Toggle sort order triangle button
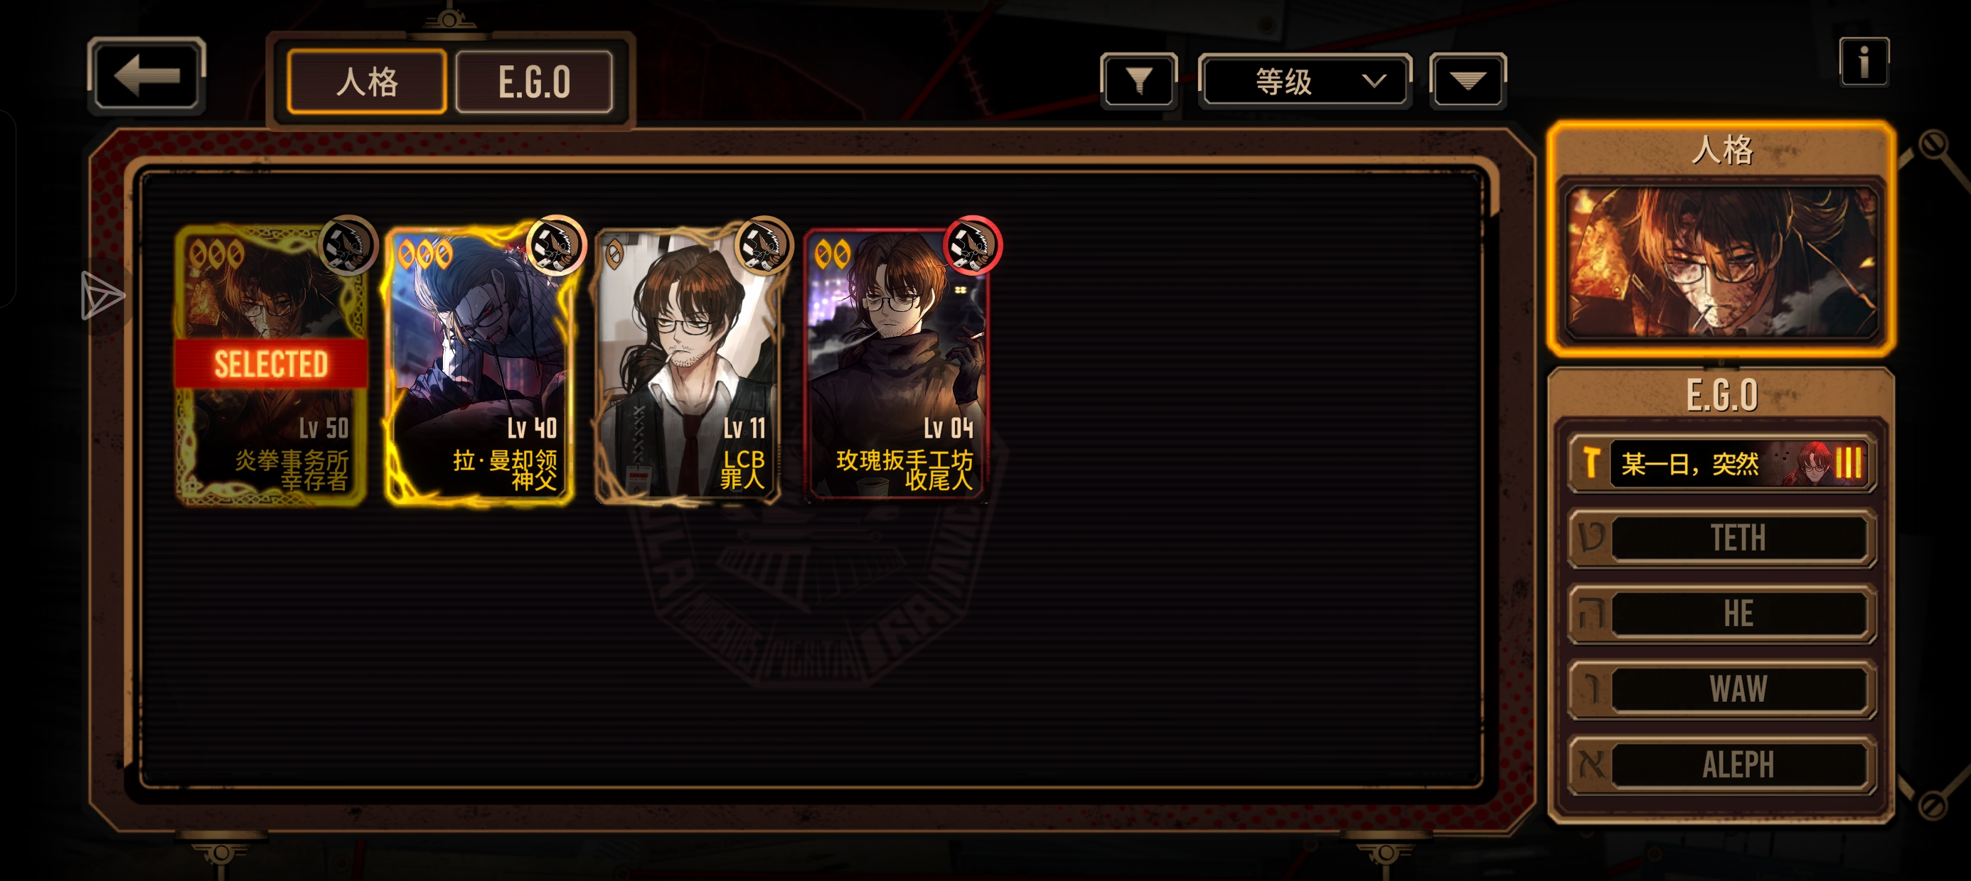1971x881 pixels. tap(1468, 80)
